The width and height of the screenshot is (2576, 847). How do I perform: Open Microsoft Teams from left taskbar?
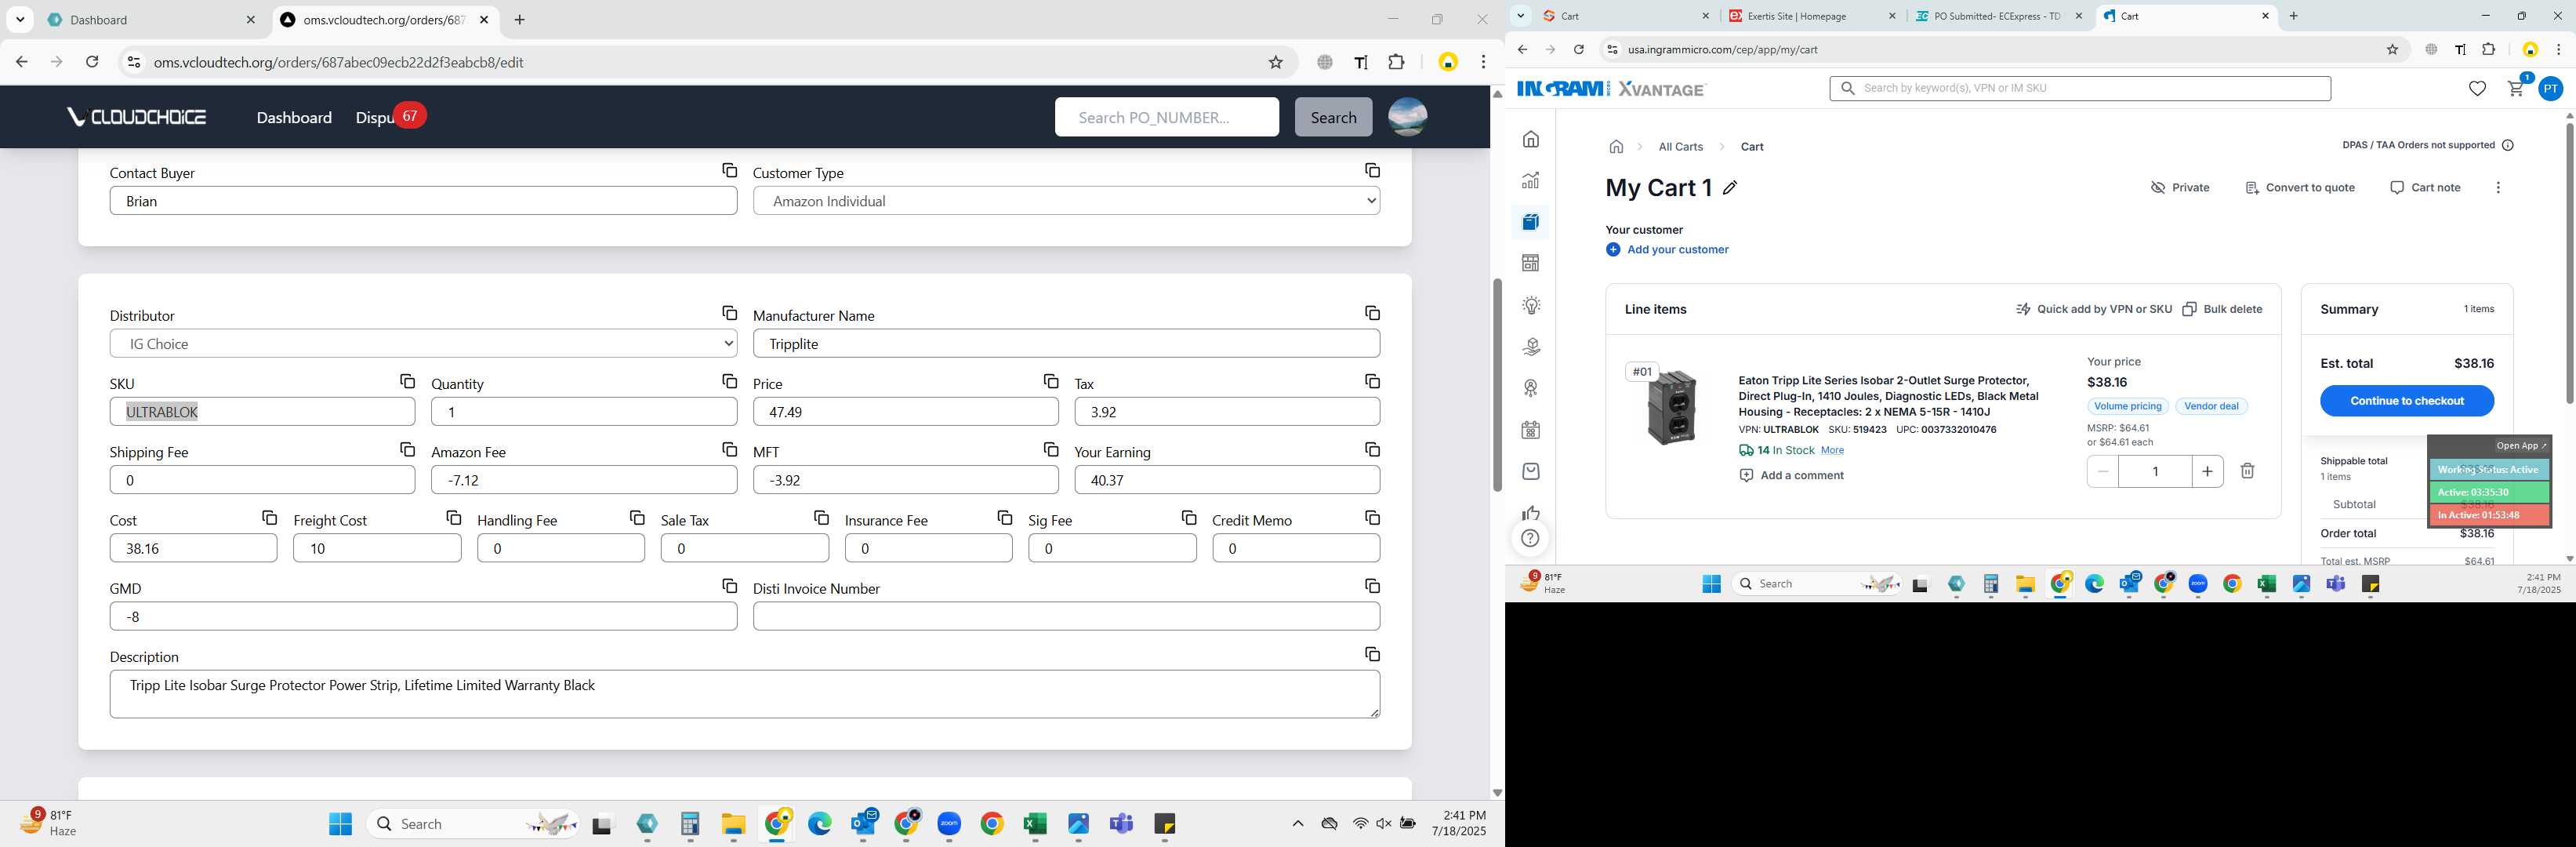coord(1121,824)
